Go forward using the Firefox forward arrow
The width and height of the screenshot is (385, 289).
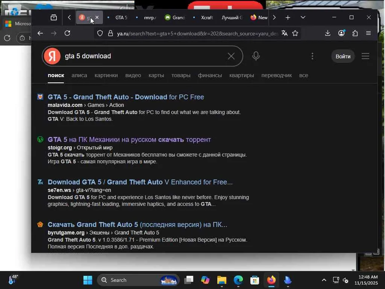[54, 33]
